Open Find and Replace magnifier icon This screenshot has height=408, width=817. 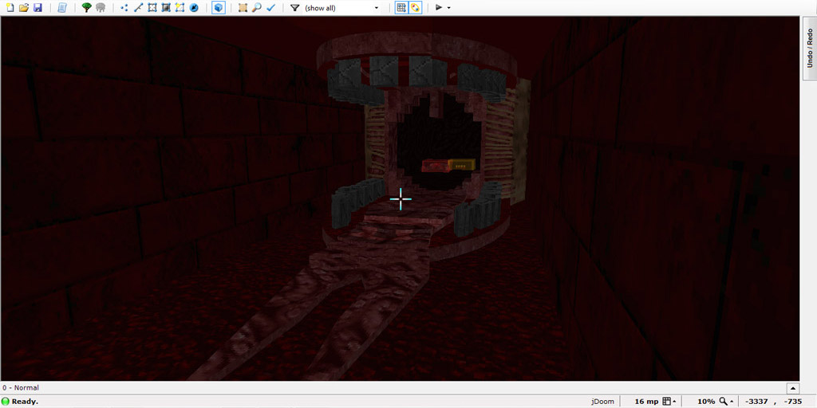(256, 8)
